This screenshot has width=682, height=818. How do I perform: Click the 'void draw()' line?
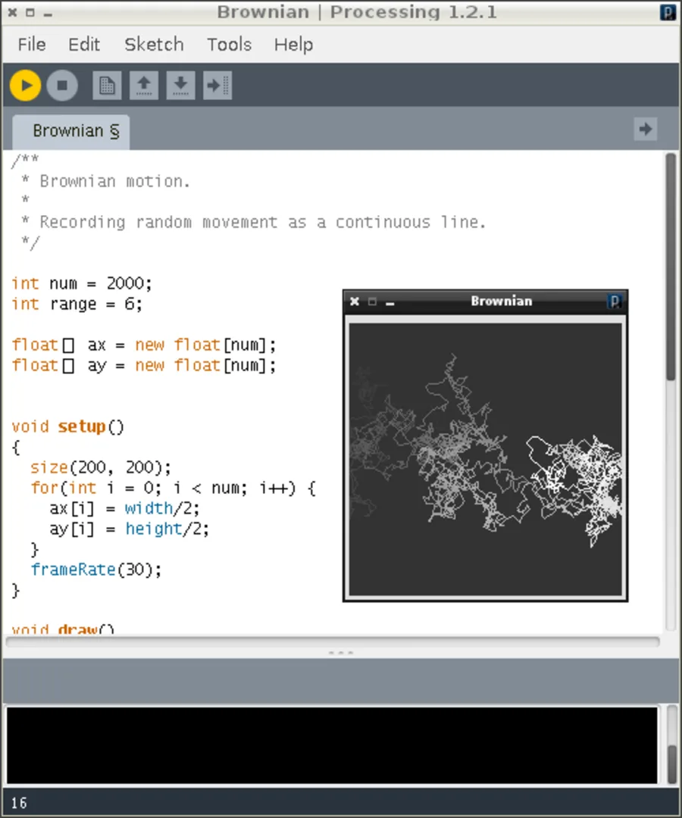click(x=63, y=628)
